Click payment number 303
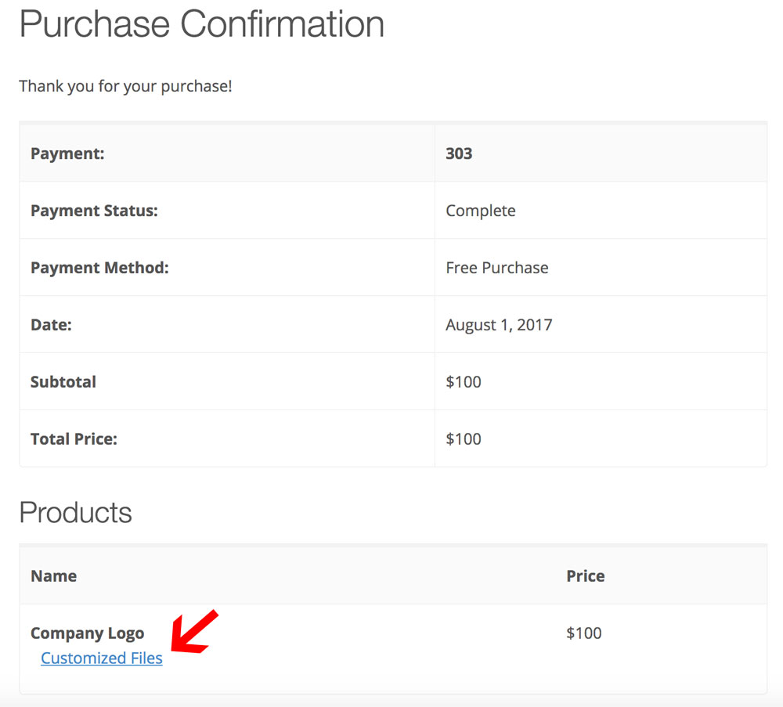 (x=459, y=153)
